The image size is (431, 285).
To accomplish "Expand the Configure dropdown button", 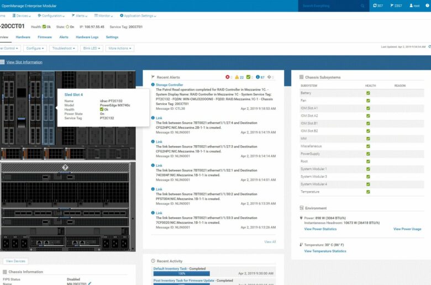I will click(x=35, y=49).
